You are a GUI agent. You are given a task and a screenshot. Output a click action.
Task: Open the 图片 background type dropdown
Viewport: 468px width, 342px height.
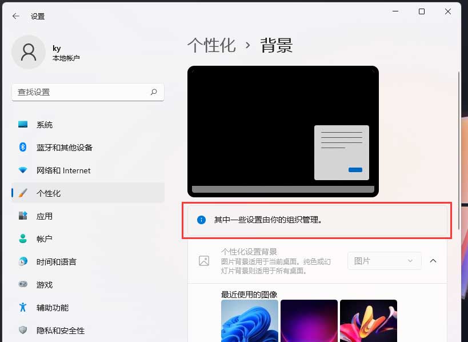coord(384,261)
